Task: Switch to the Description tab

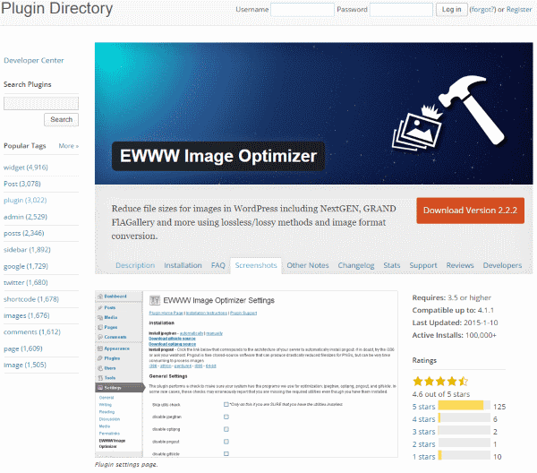Action: (x=135, y=265)
